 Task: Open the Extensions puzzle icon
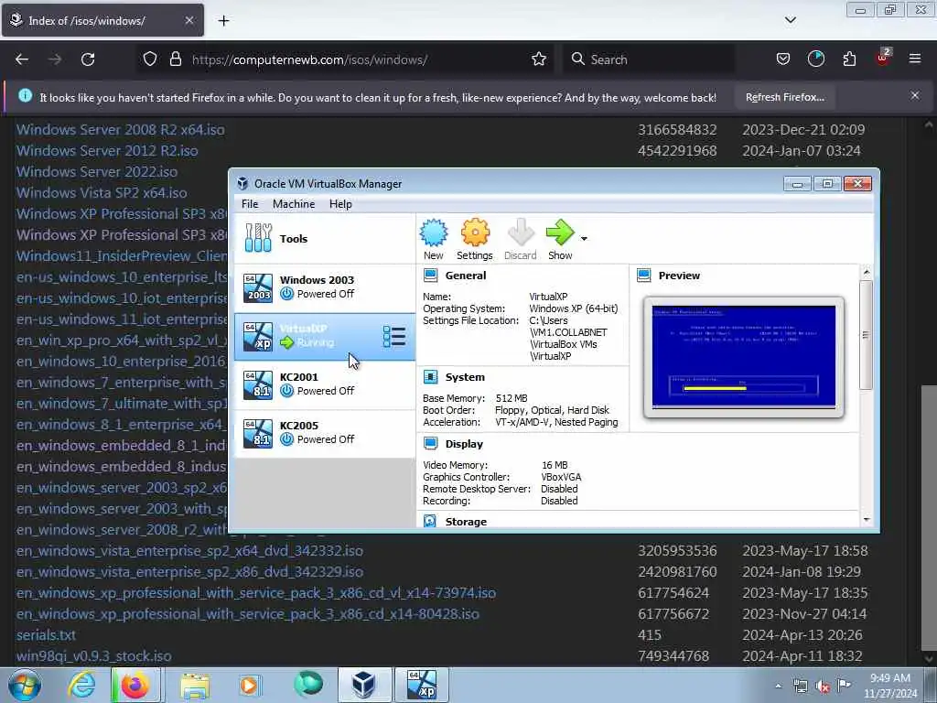[849, 59]
